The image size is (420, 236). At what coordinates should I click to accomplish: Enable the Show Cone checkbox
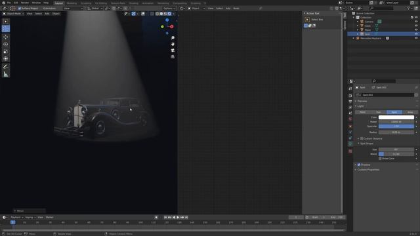coord(380,159)
